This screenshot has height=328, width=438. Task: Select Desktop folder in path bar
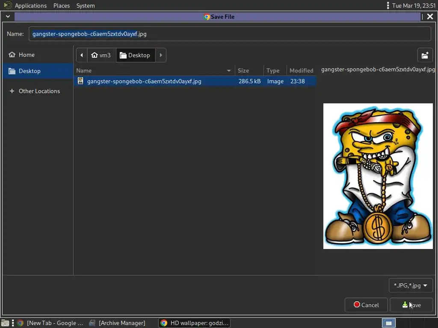pos(135,55)
